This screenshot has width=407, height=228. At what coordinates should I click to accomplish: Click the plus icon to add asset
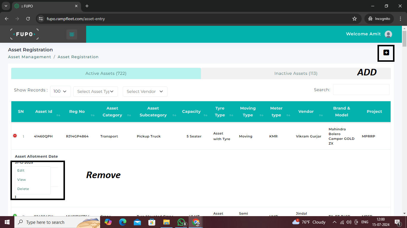(386, 53)
